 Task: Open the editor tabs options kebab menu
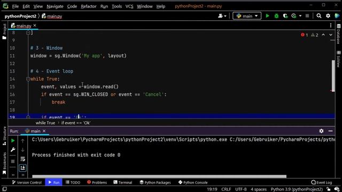tap(331, 26)
